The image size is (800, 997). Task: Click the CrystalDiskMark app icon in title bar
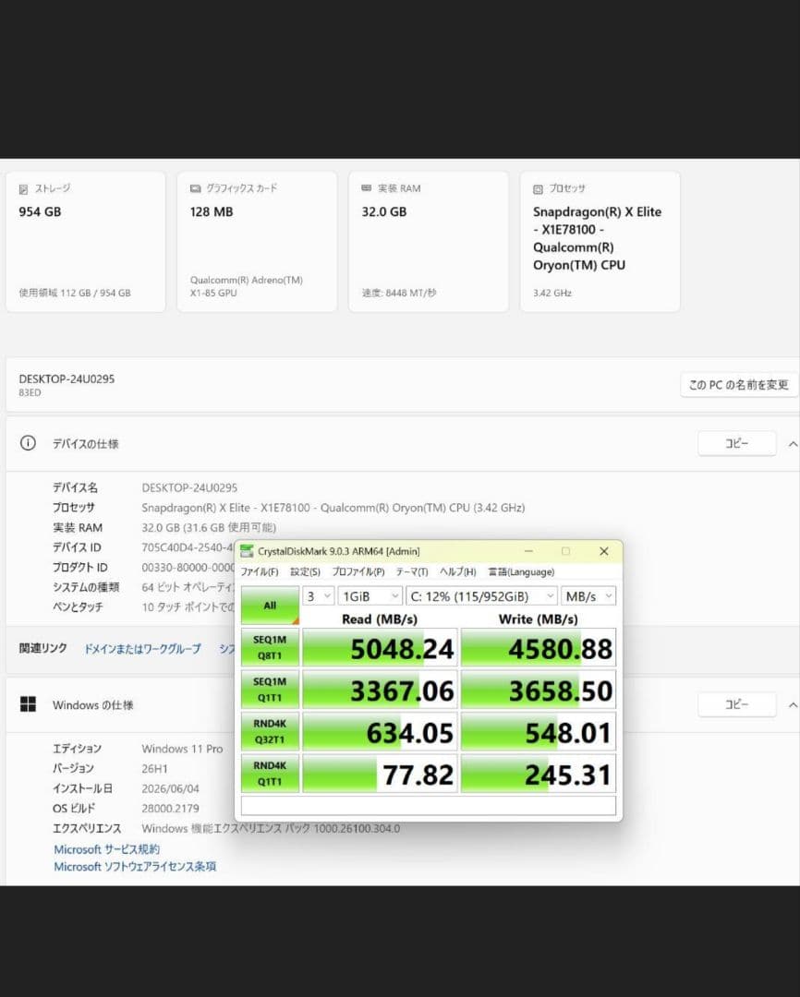[247, 551]
